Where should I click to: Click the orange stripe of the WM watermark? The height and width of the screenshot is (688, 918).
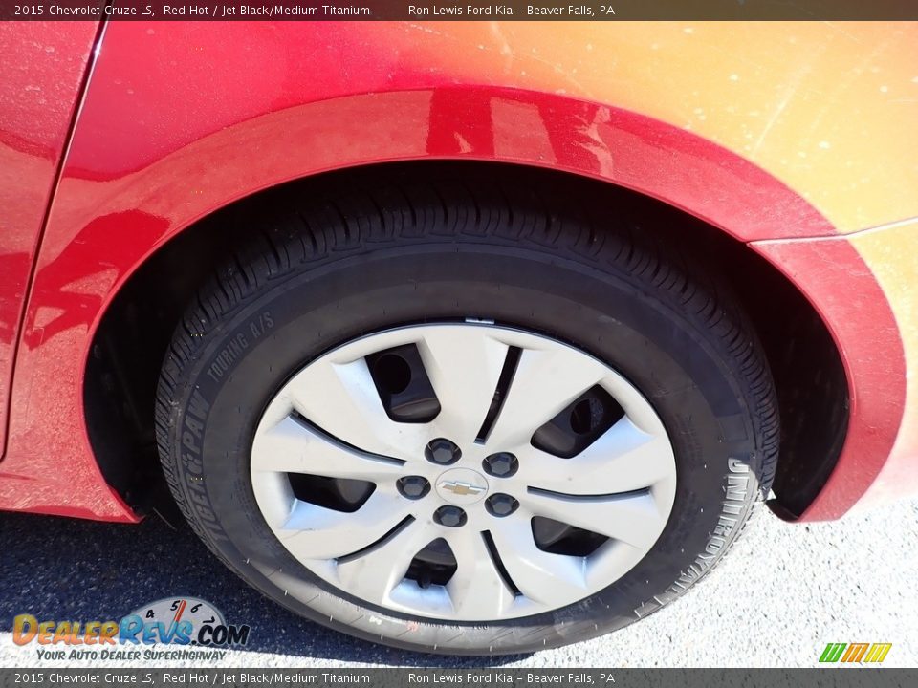(x=854, y=652)
